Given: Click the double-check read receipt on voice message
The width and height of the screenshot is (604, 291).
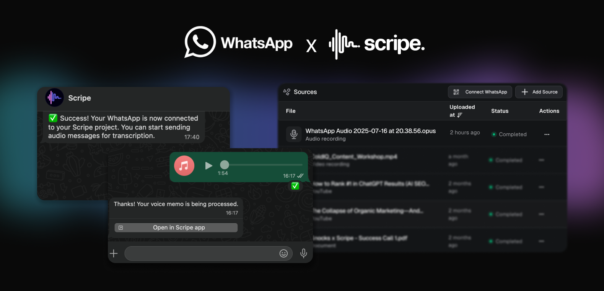Looking at the screenshot, I should (300, 176).
